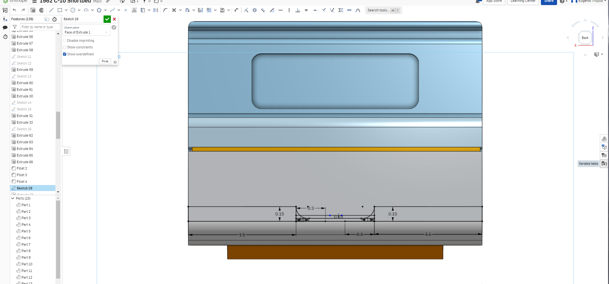
Task: Select the Center point circle tool
Action: click(73, 10)
